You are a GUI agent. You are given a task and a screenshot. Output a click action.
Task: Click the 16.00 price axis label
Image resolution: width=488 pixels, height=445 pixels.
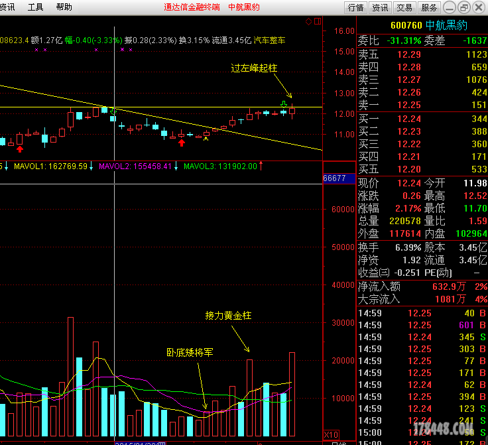point(344,31)
